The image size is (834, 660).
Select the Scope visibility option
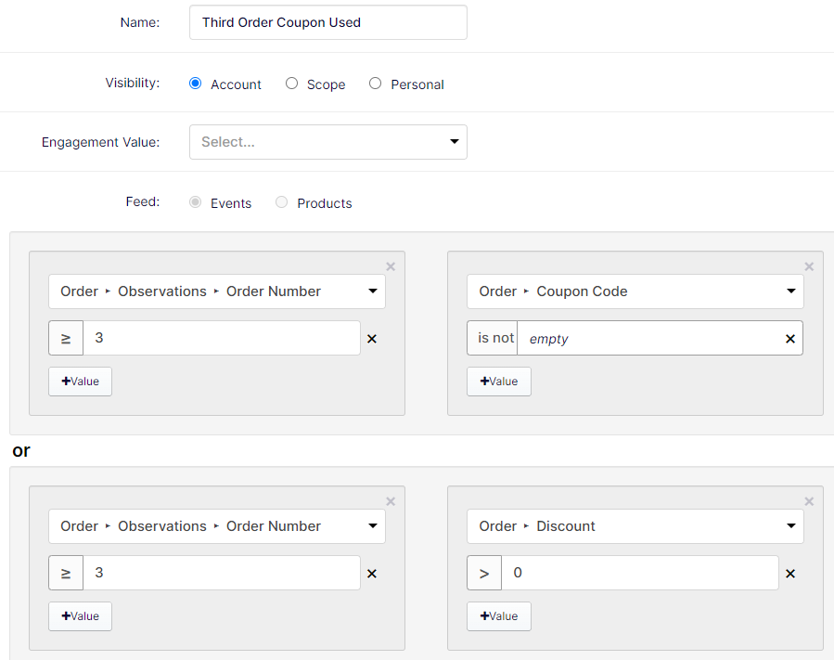point(291,84)
